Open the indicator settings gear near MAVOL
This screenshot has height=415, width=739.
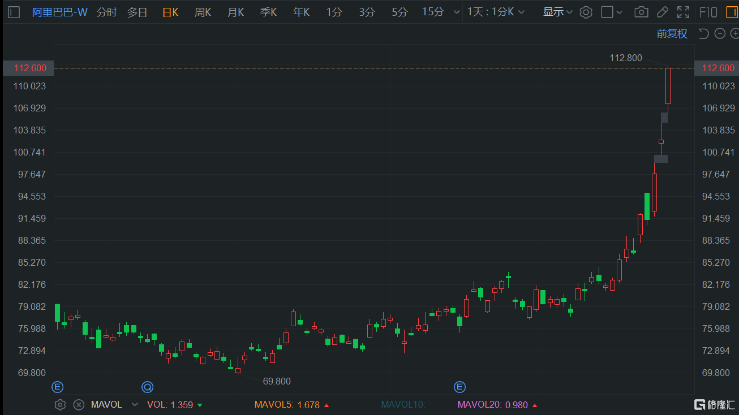coord(61,404)
